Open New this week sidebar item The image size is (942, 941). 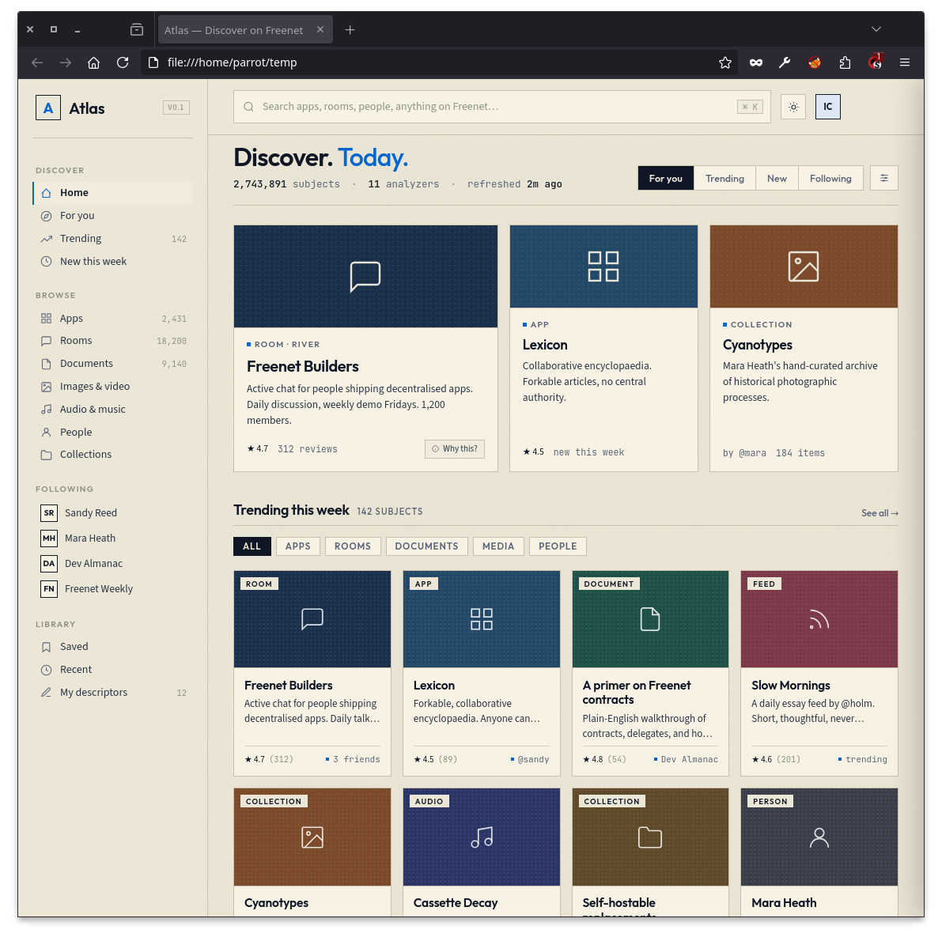tap(113, 261)
